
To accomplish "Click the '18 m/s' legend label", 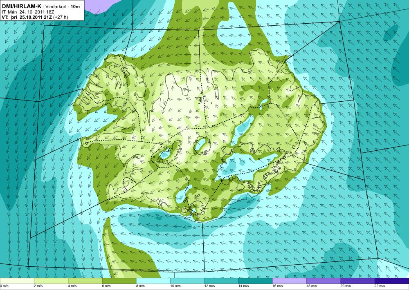I will (x=312, y=286).
